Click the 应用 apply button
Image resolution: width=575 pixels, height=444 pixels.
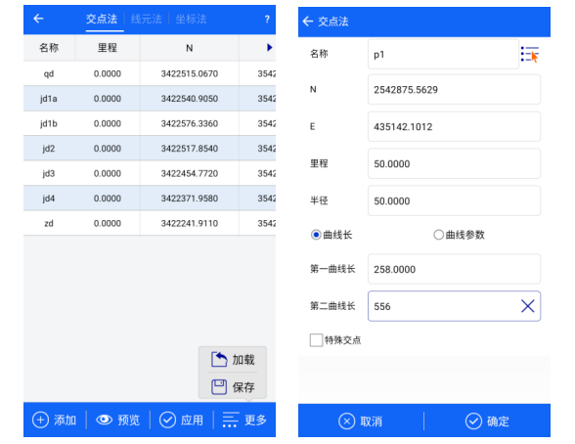coord(182,420)
